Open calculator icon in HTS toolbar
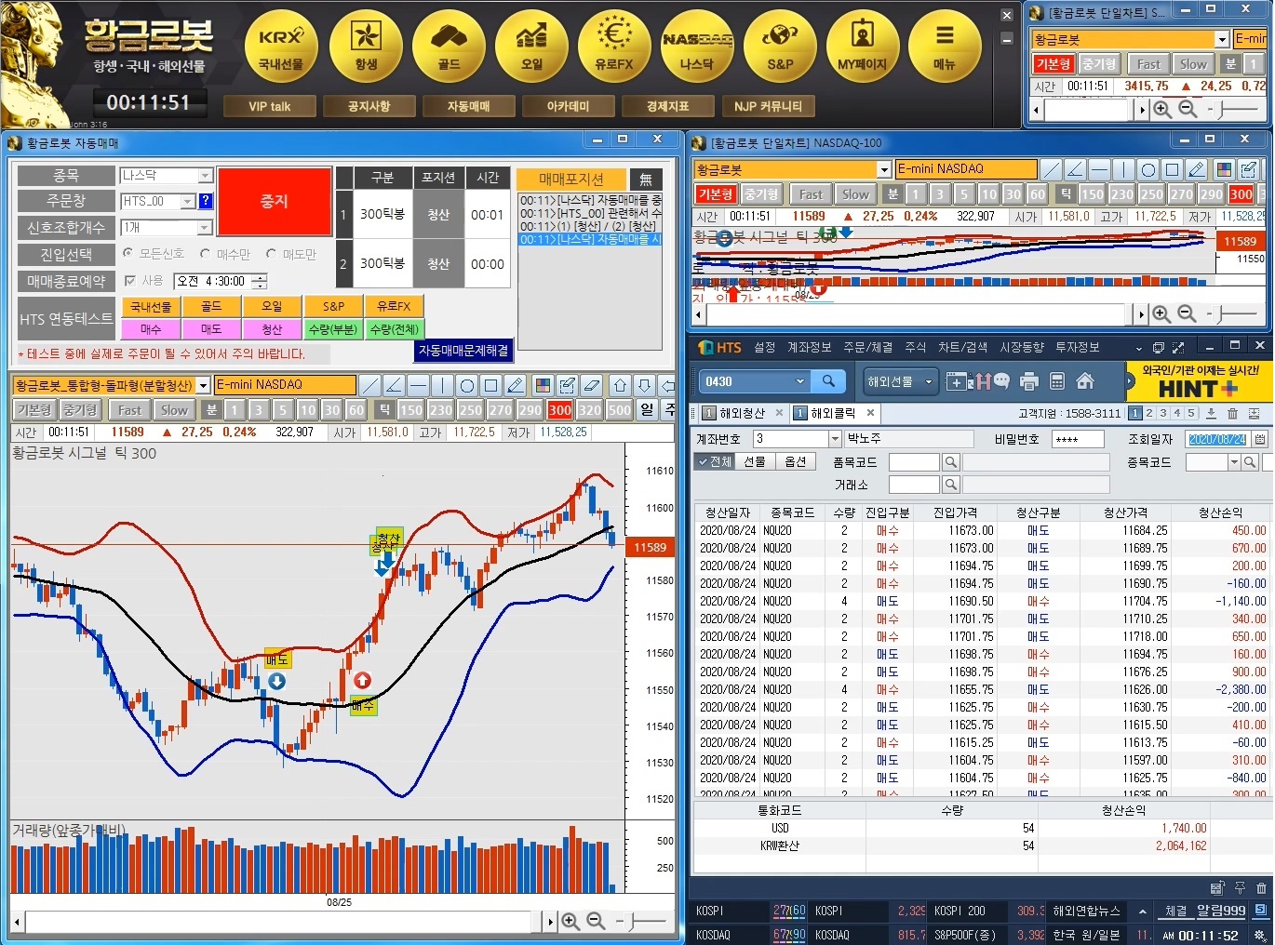This screenshot has width=1275, height=945. [x=1057, y=381]
